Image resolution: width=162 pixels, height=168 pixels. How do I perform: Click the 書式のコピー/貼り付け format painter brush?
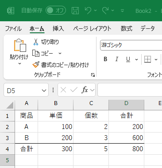(36, 65)
